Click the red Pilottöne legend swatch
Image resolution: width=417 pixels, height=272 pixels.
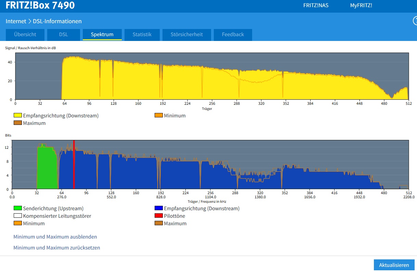click(x=158, y=216)
